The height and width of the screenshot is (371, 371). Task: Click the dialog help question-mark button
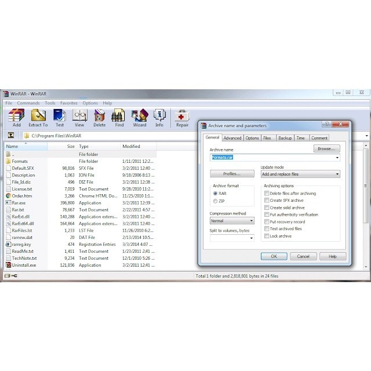[327, 124]
